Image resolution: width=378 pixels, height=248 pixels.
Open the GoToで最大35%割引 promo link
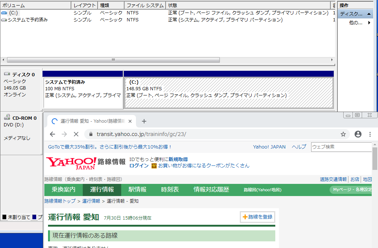click(x=110, y=147)
